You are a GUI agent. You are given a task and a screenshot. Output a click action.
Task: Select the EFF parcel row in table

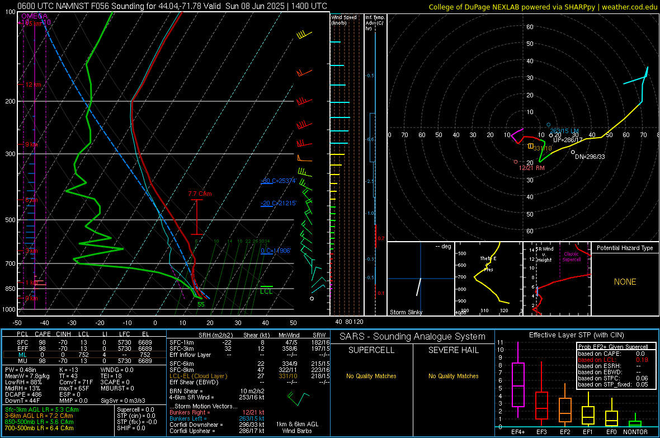[84, 348]
